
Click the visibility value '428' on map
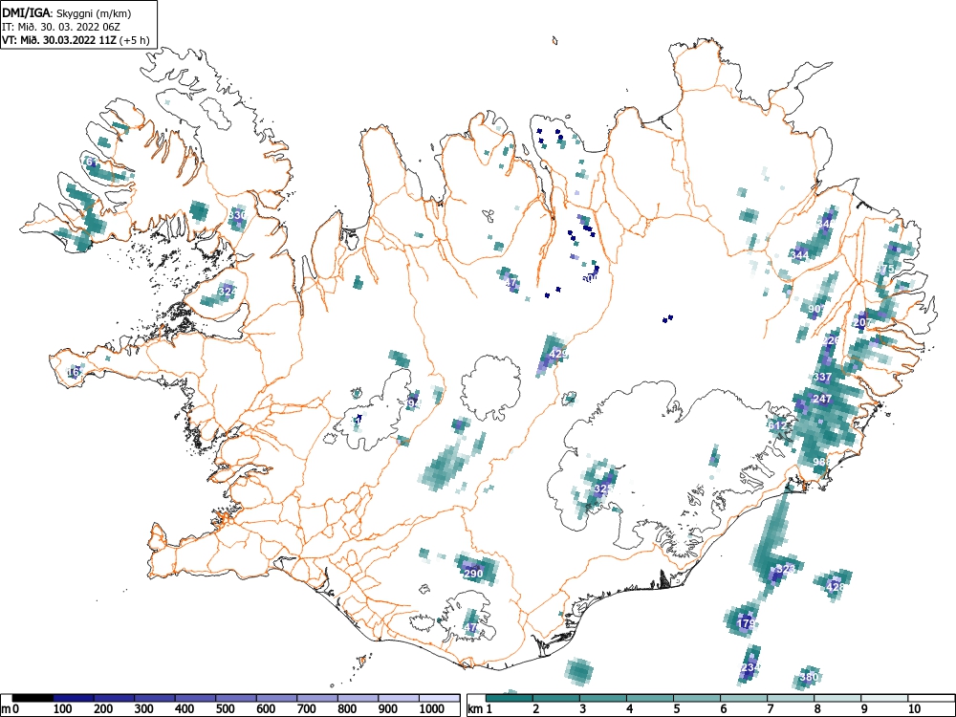pyautogui.click(x=836, y=587)
